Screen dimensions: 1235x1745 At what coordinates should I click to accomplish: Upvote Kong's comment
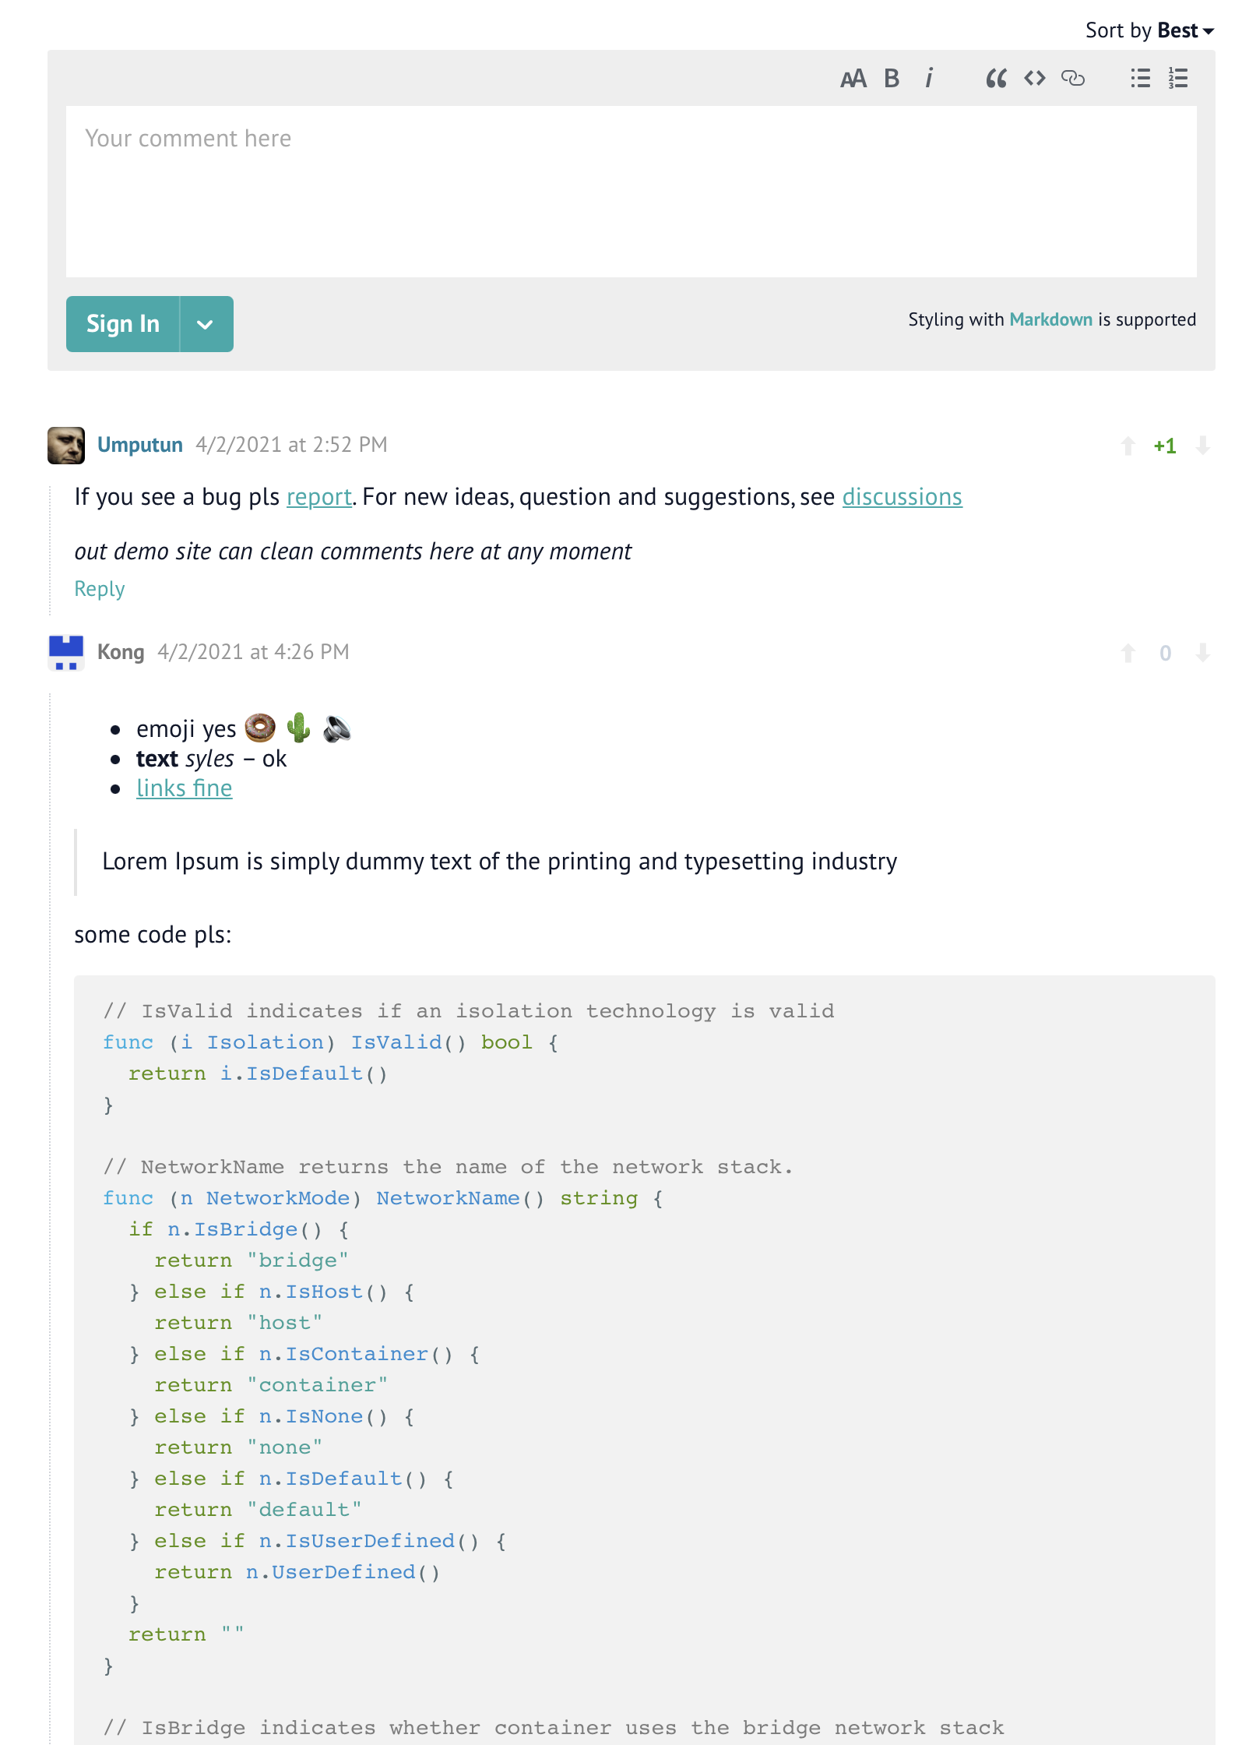(x=1128, y=653)
